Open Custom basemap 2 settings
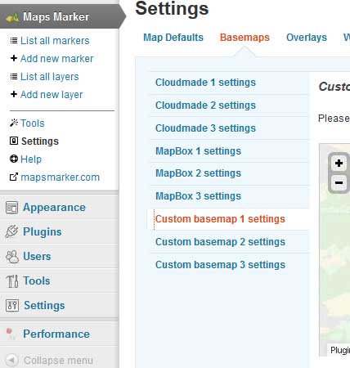The image size is (350, 368). (x=220, y=242)
